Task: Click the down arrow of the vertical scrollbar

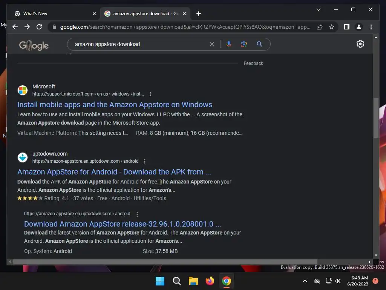Action: coord(376,255)
